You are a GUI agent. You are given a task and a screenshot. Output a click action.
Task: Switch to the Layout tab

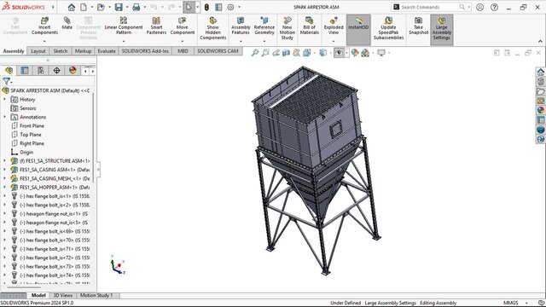pos(38,51)
